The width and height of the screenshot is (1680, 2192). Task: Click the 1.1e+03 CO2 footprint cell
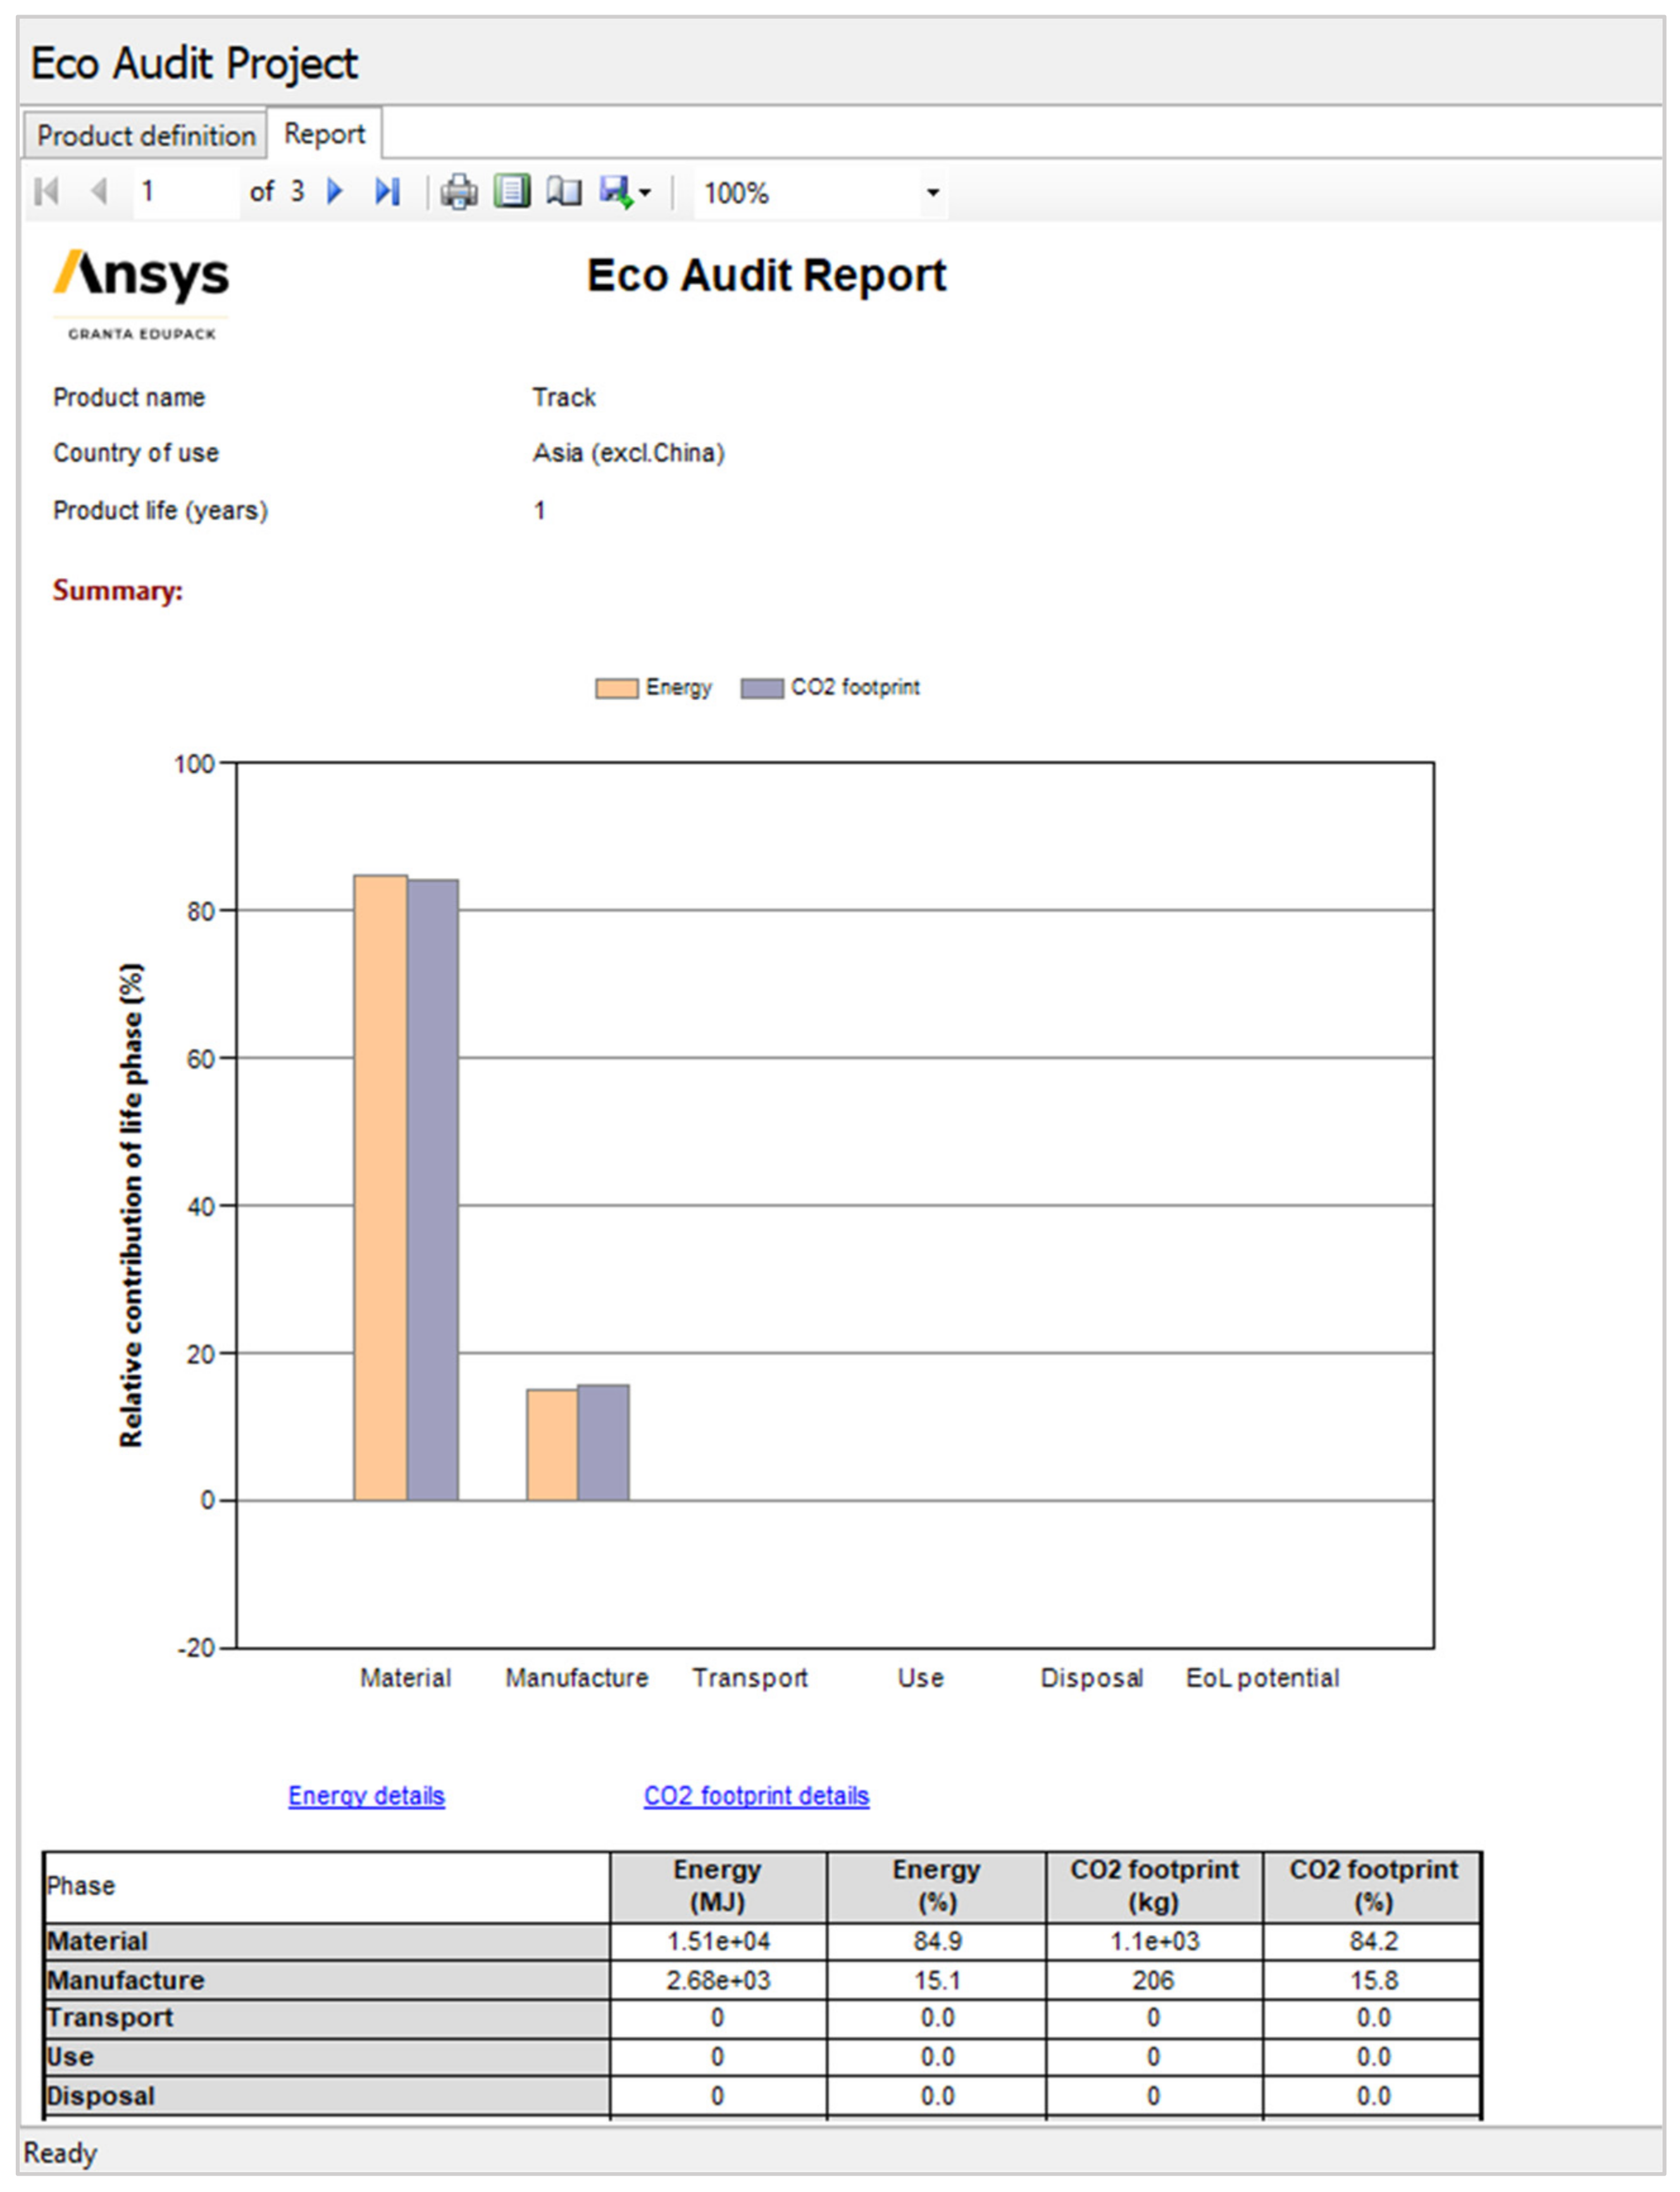(x=1154, y=1941)
